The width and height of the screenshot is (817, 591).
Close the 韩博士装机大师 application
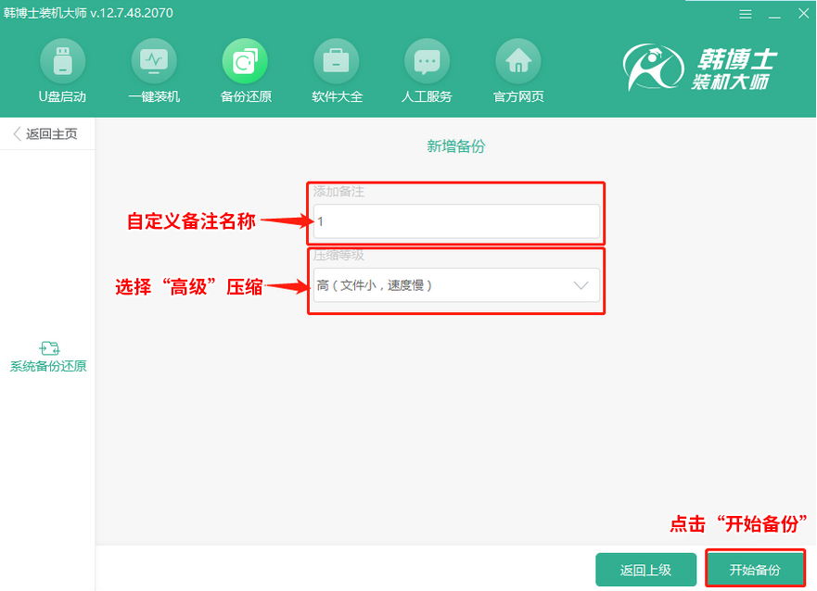pos(803,13)
